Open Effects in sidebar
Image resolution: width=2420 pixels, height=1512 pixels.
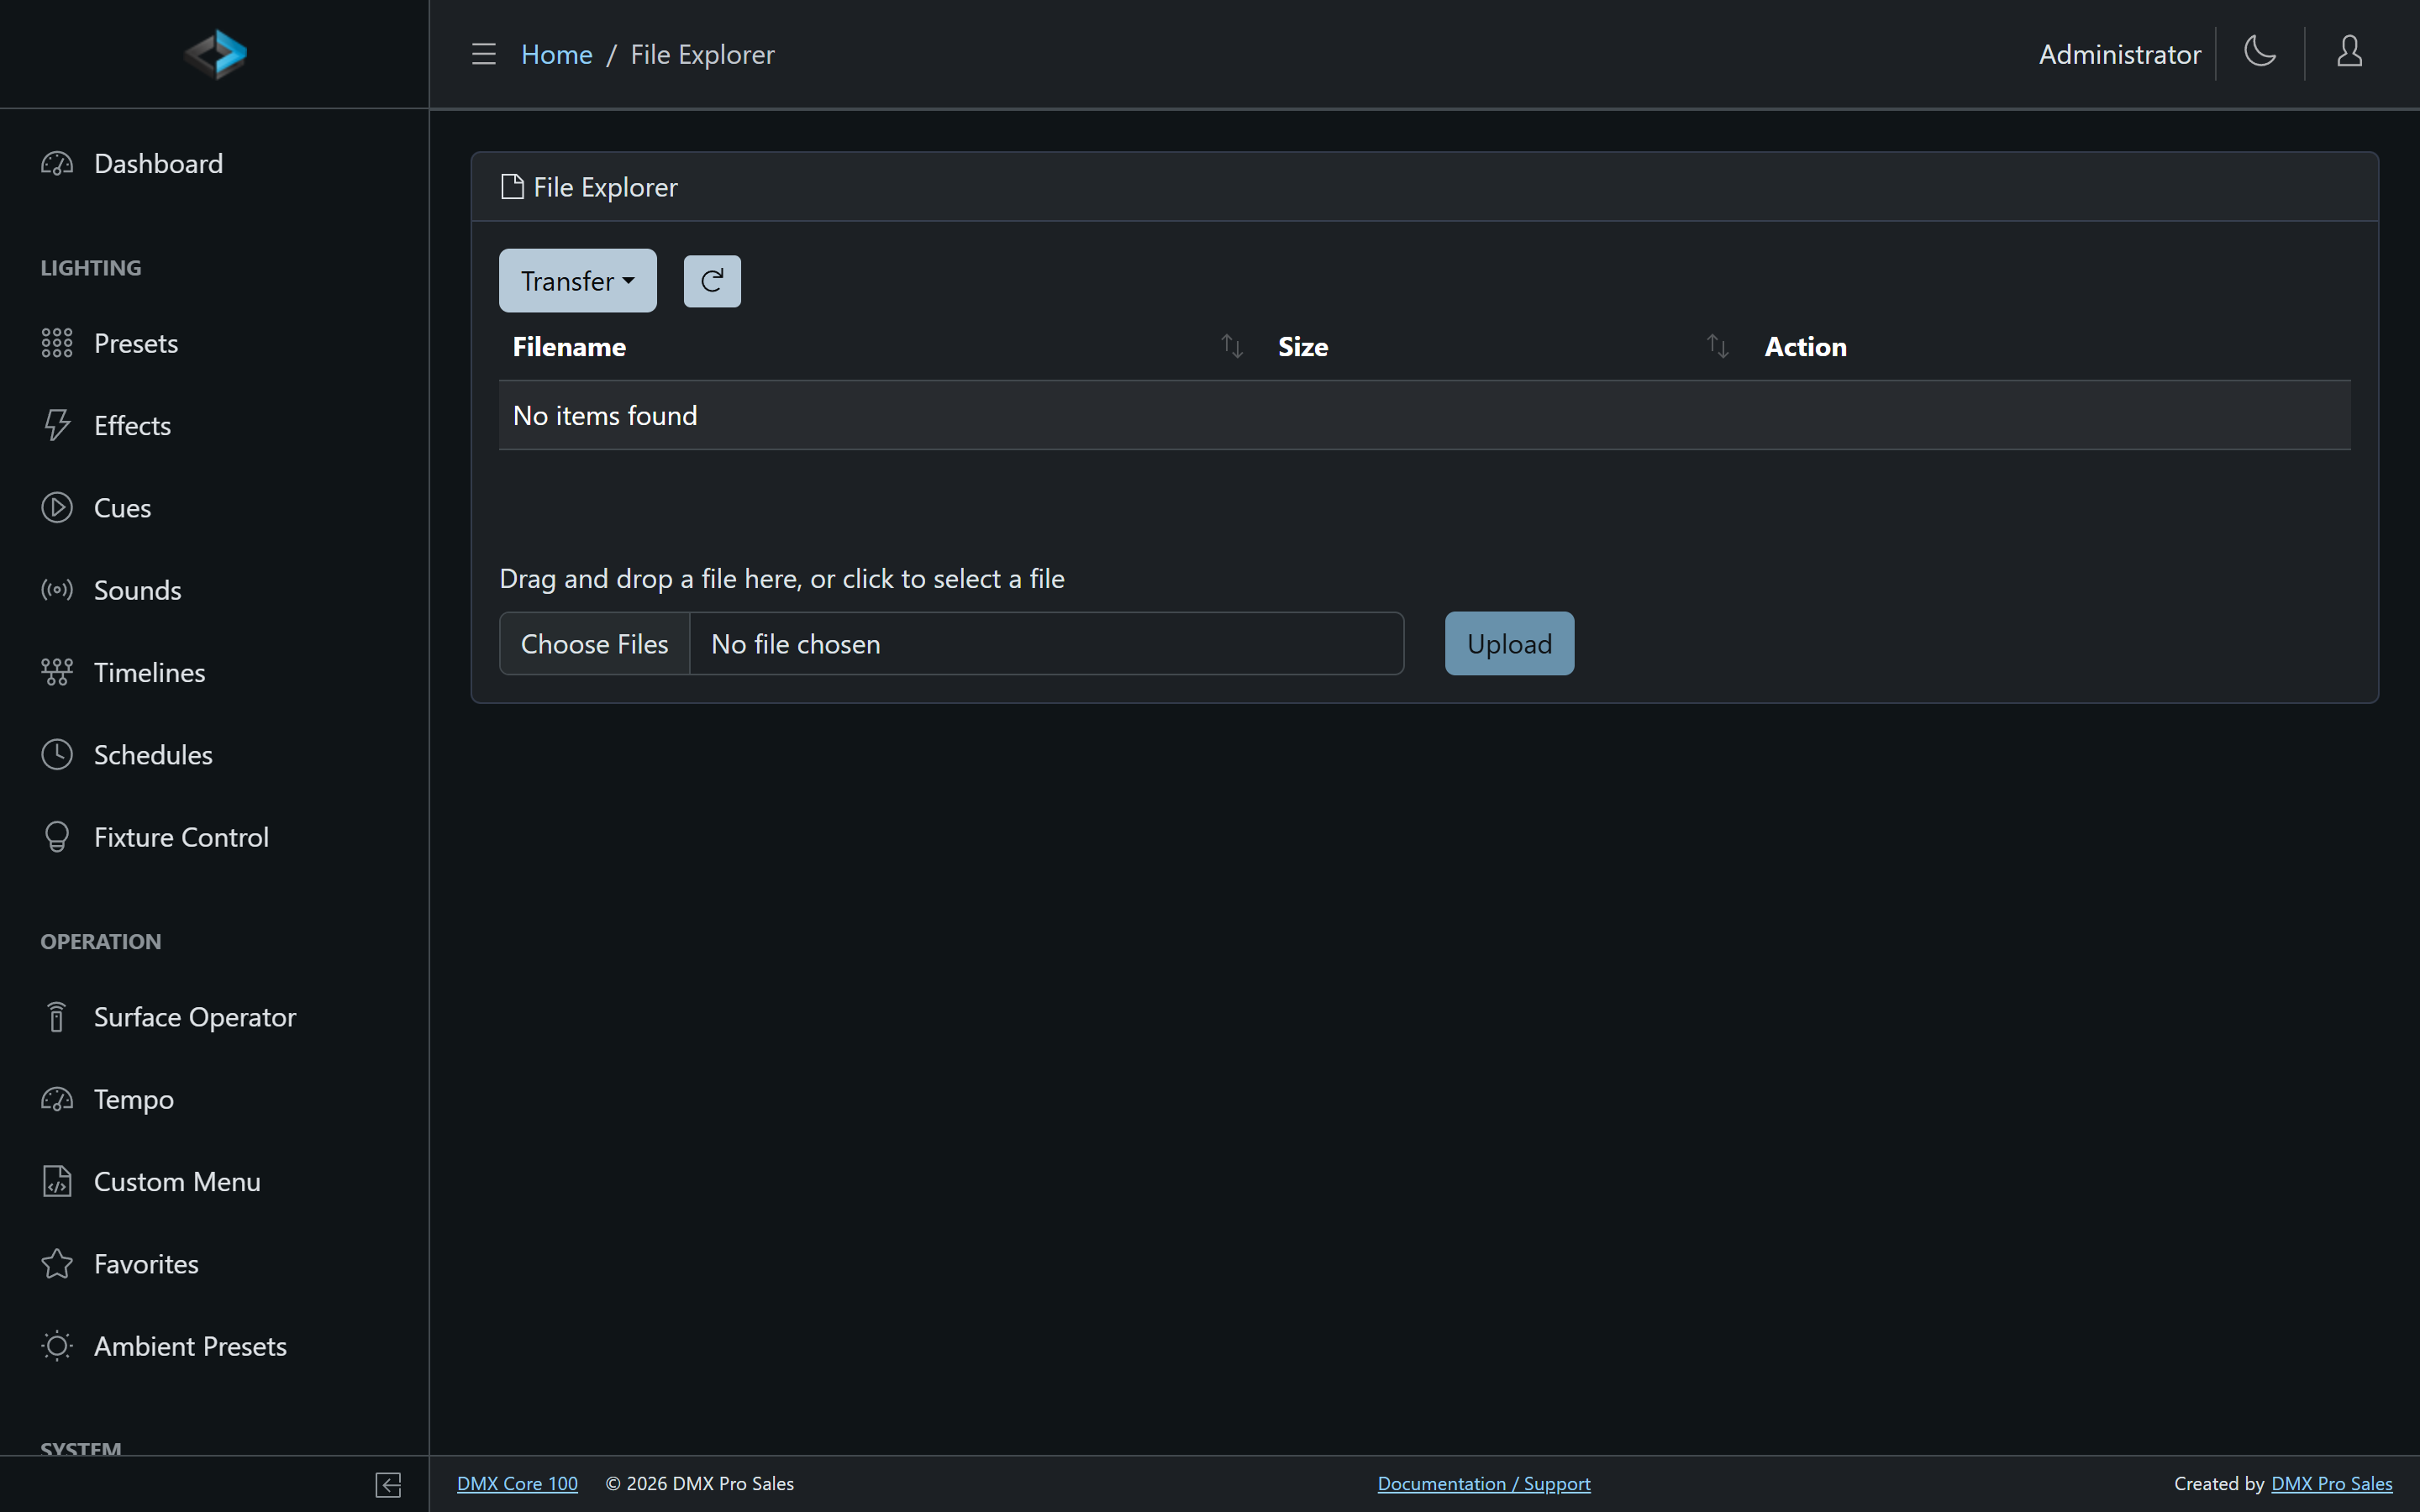click(x=132, y=426)
